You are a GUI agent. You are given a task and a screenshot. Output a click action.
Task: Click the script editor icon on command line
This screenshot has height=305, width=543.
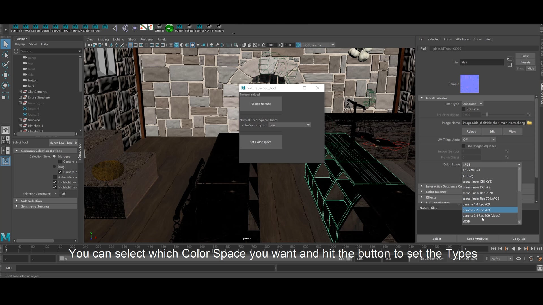(x=540, y=268)
